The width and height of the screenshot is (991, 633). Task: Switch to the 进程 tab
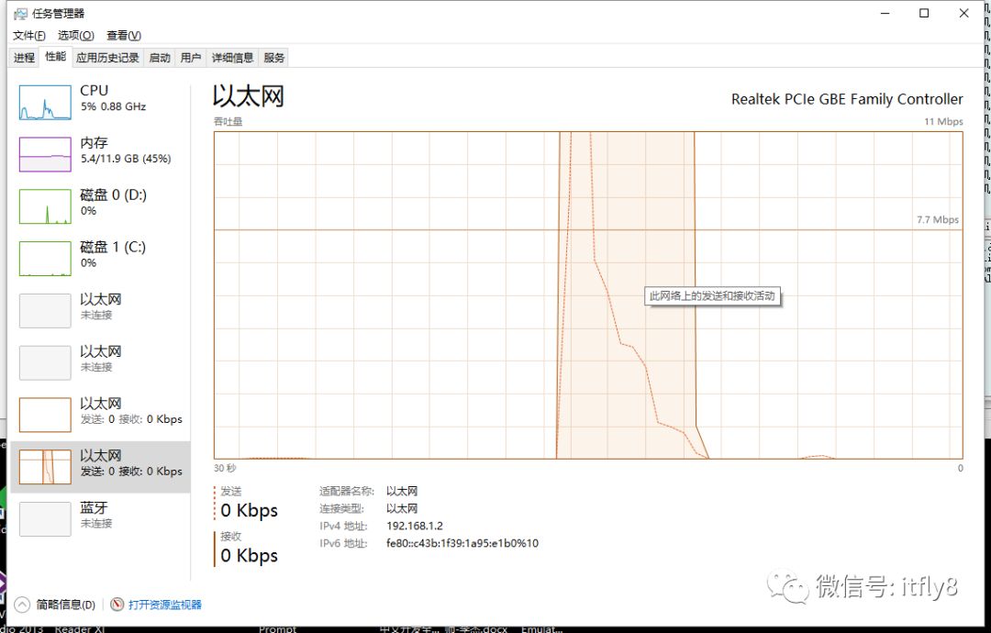point(24,58)
